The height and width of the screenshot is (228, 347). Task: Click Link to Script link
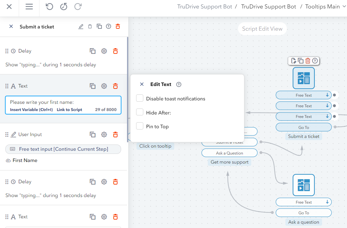(69, 110)
